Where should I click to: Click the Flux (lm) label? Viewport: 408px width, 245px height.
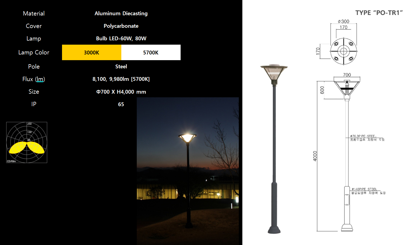[34, 79]
